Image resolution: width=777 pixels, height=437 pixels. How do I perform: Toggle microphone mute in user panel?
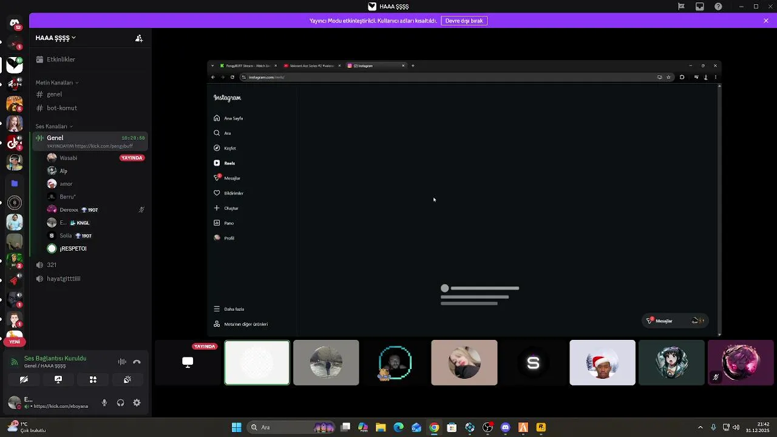coord(104,402)
